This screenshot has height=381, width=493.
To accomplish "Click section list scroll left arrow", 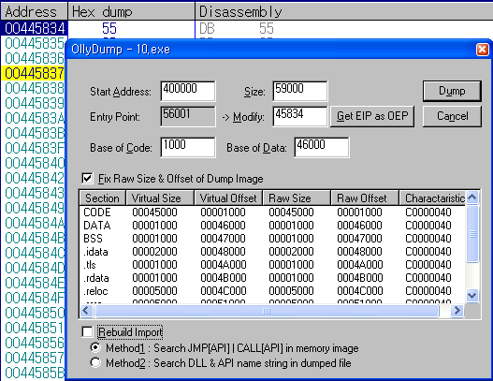I will (x=86, y=311).
